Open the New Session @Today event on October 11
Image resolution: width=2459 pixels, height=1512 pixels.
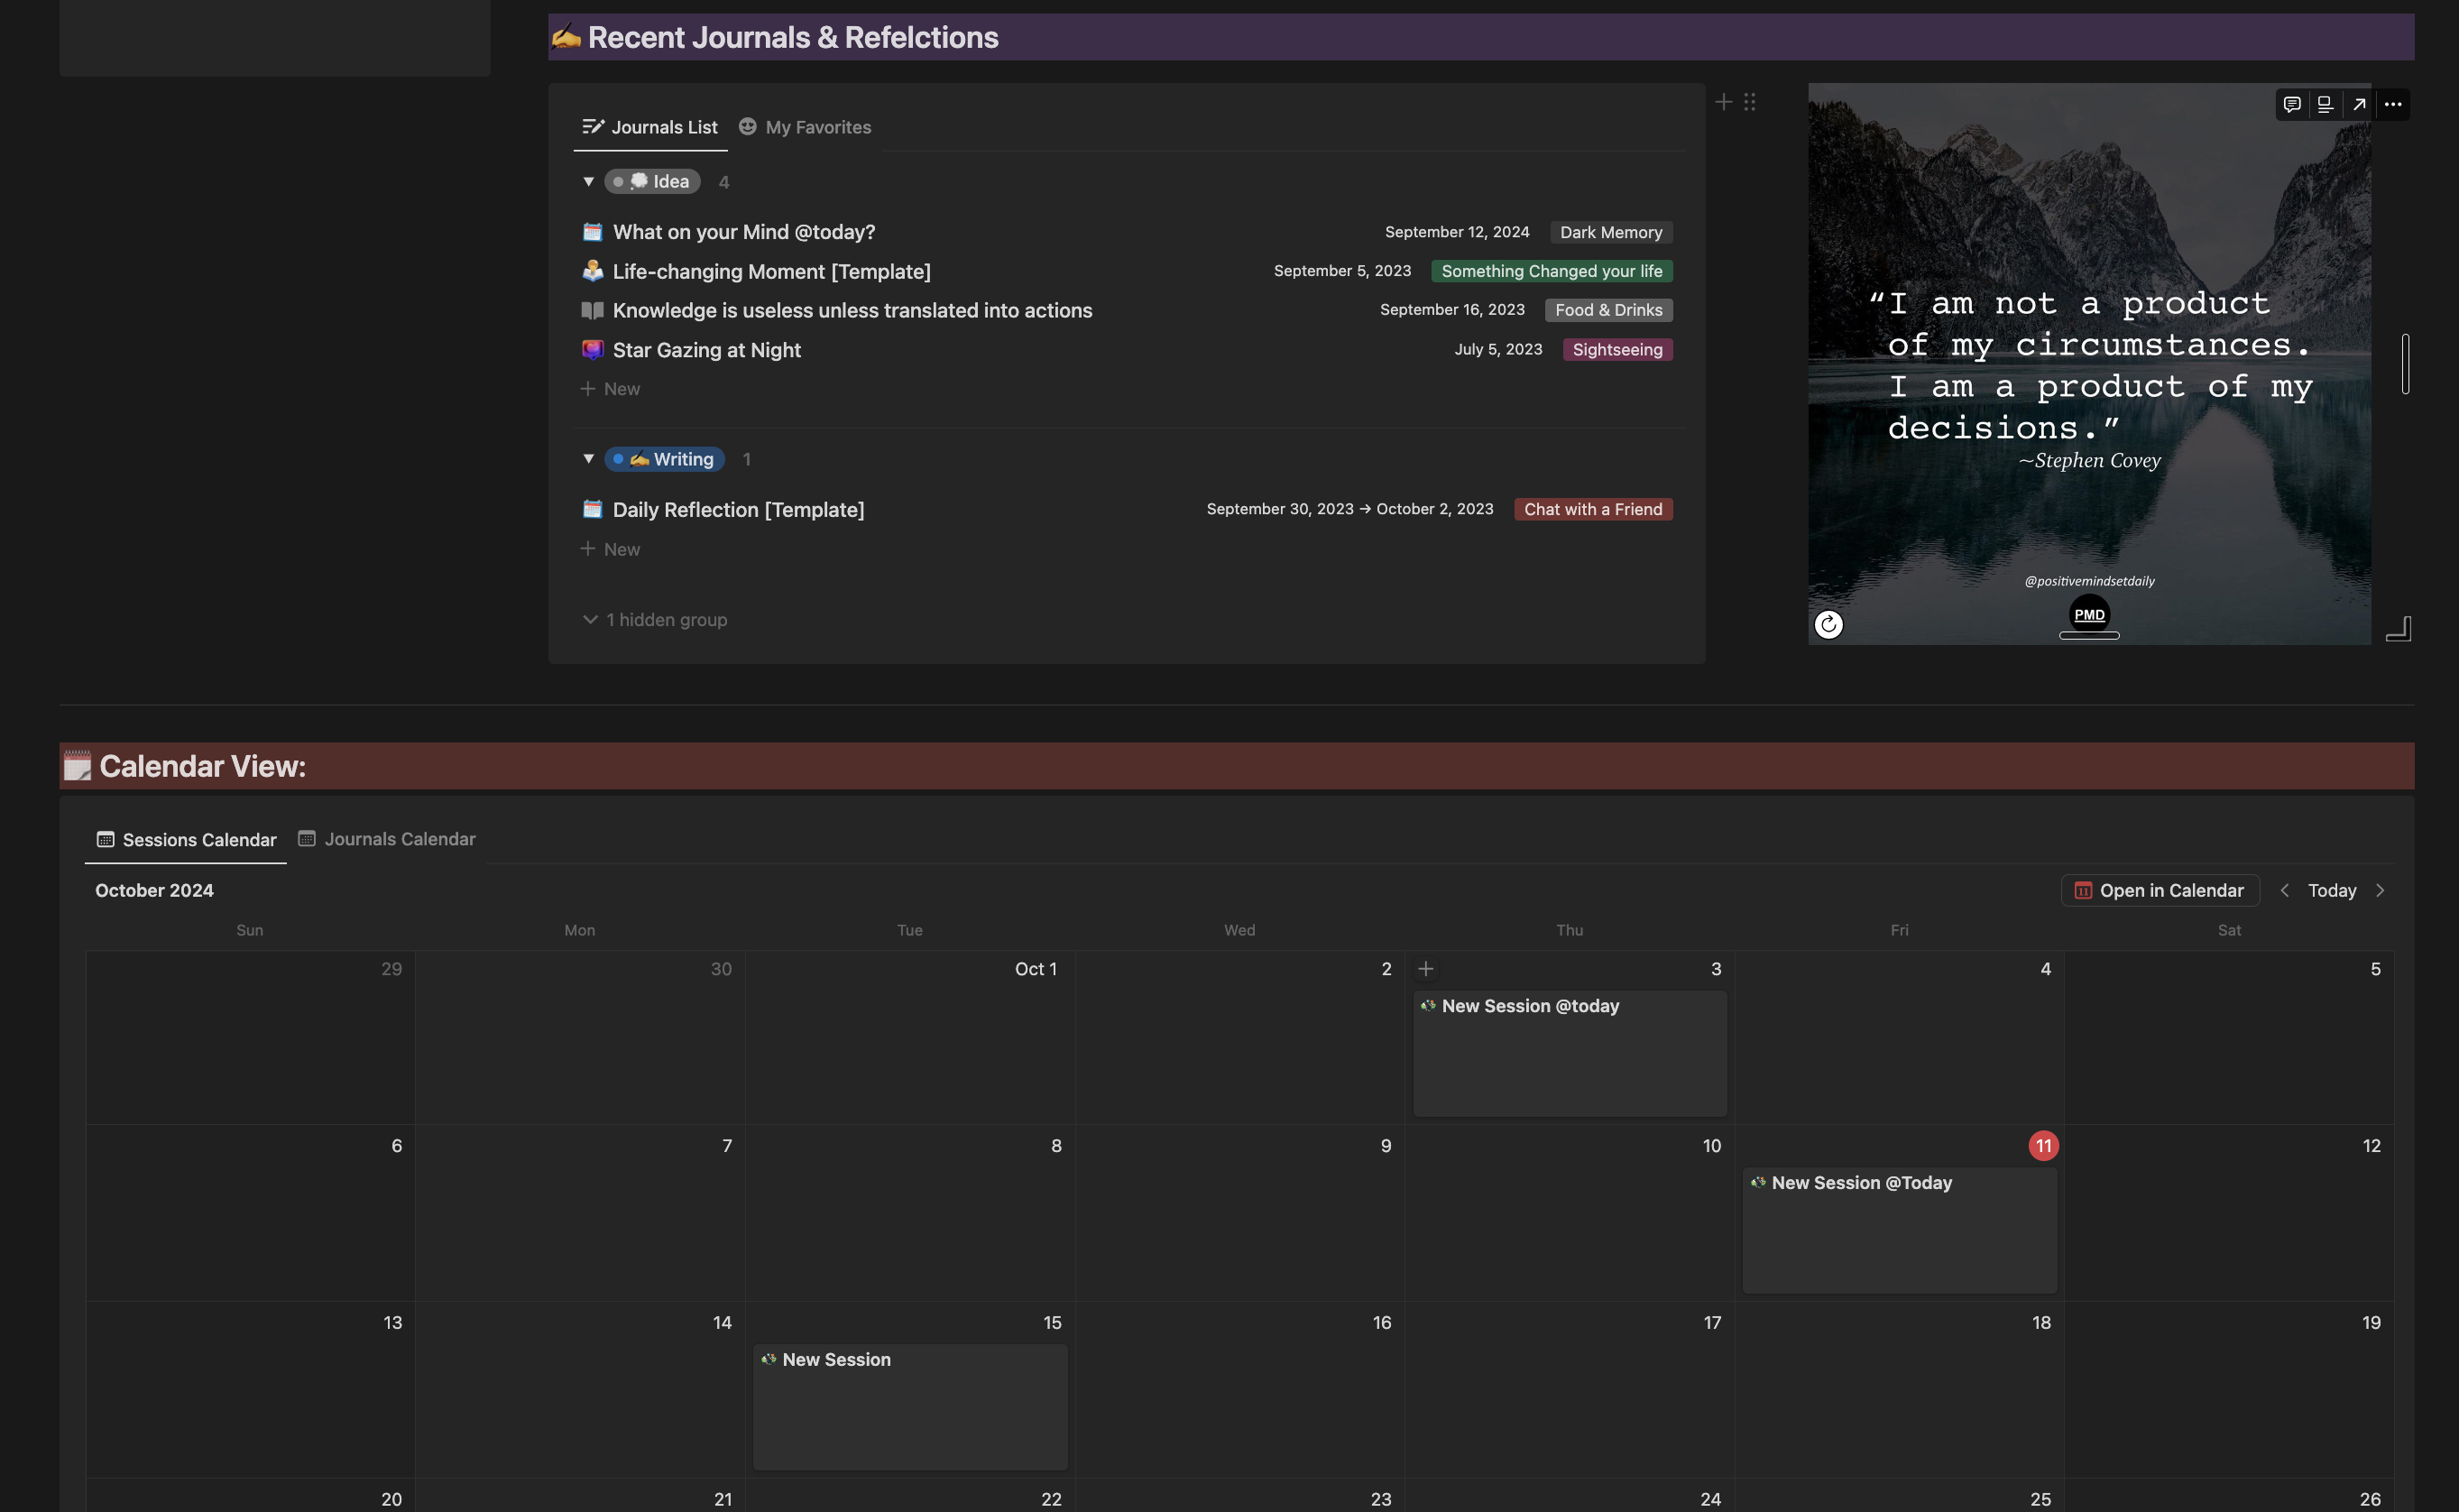tap(1899, 1230)
